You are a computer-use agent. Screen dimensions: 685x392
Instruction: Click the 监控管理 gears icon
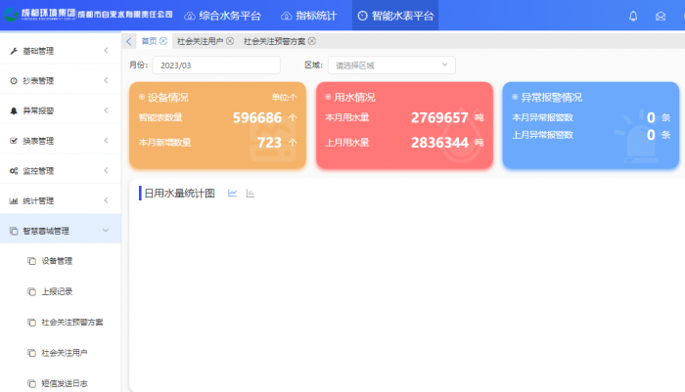coord(14,171)
